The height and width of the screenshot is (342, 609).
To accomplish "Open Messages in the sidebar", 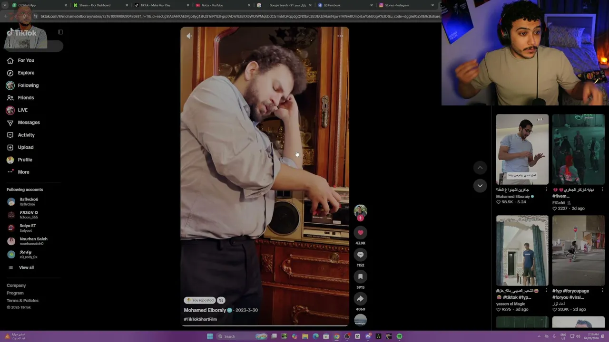I will click(23, 123).
